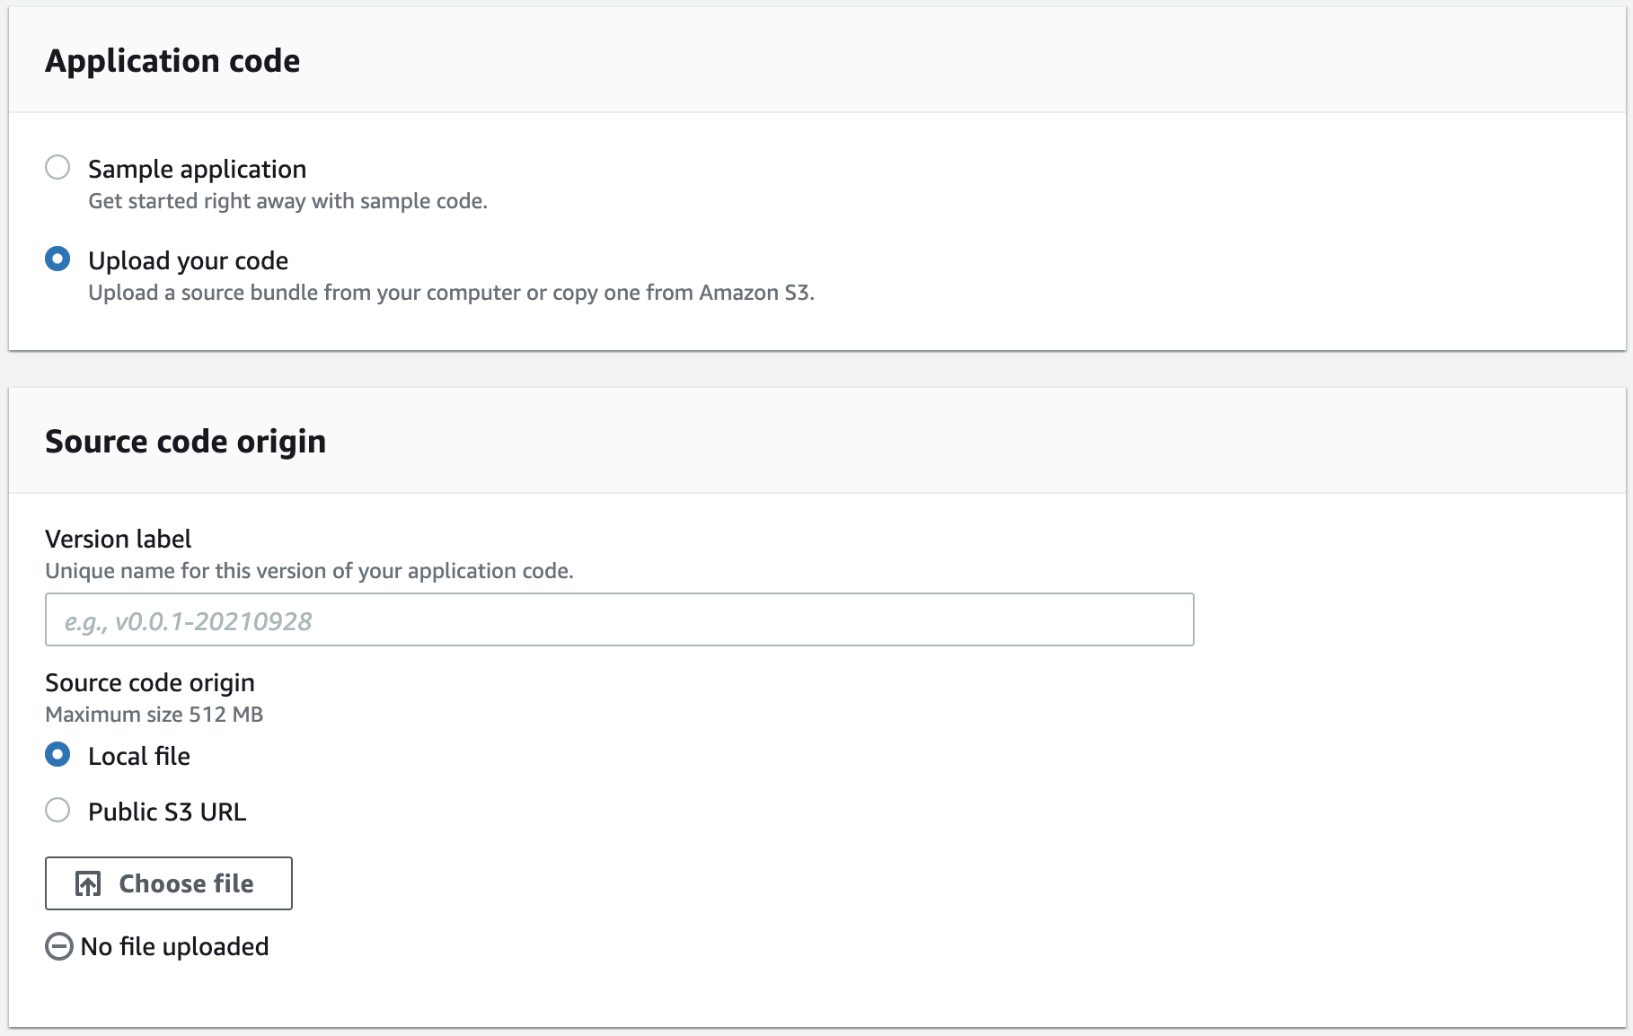
Task: Click the No file uploaded status icon
Action: (59, 946)
